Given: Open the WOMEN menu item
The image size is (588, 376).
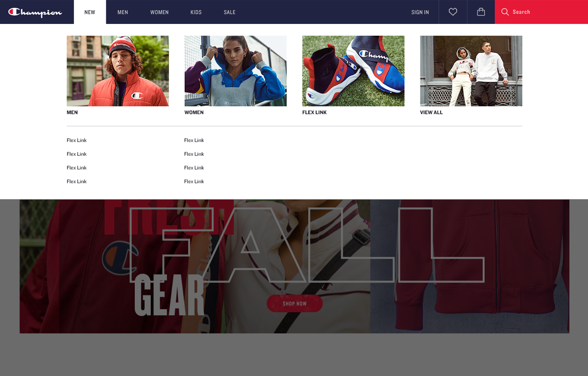Looking at the screenshot, I should click(159, 12).
